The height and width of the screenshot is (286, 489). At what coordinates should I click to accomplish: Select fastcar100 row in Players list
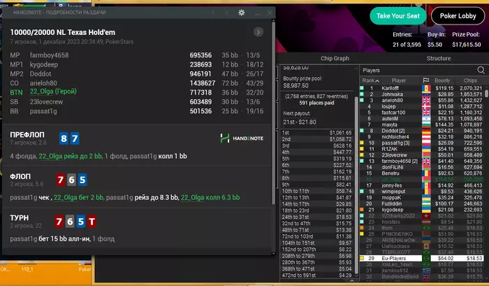421,113
